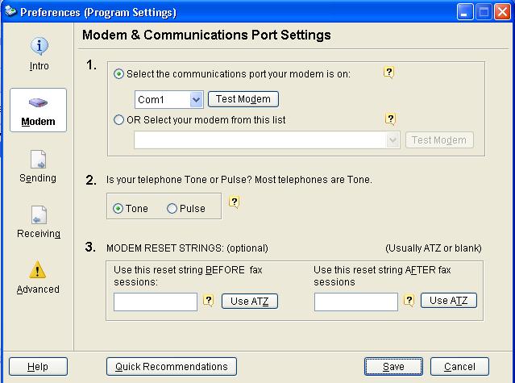Click help icon next to Tone/Pulse box

[234, 202]
